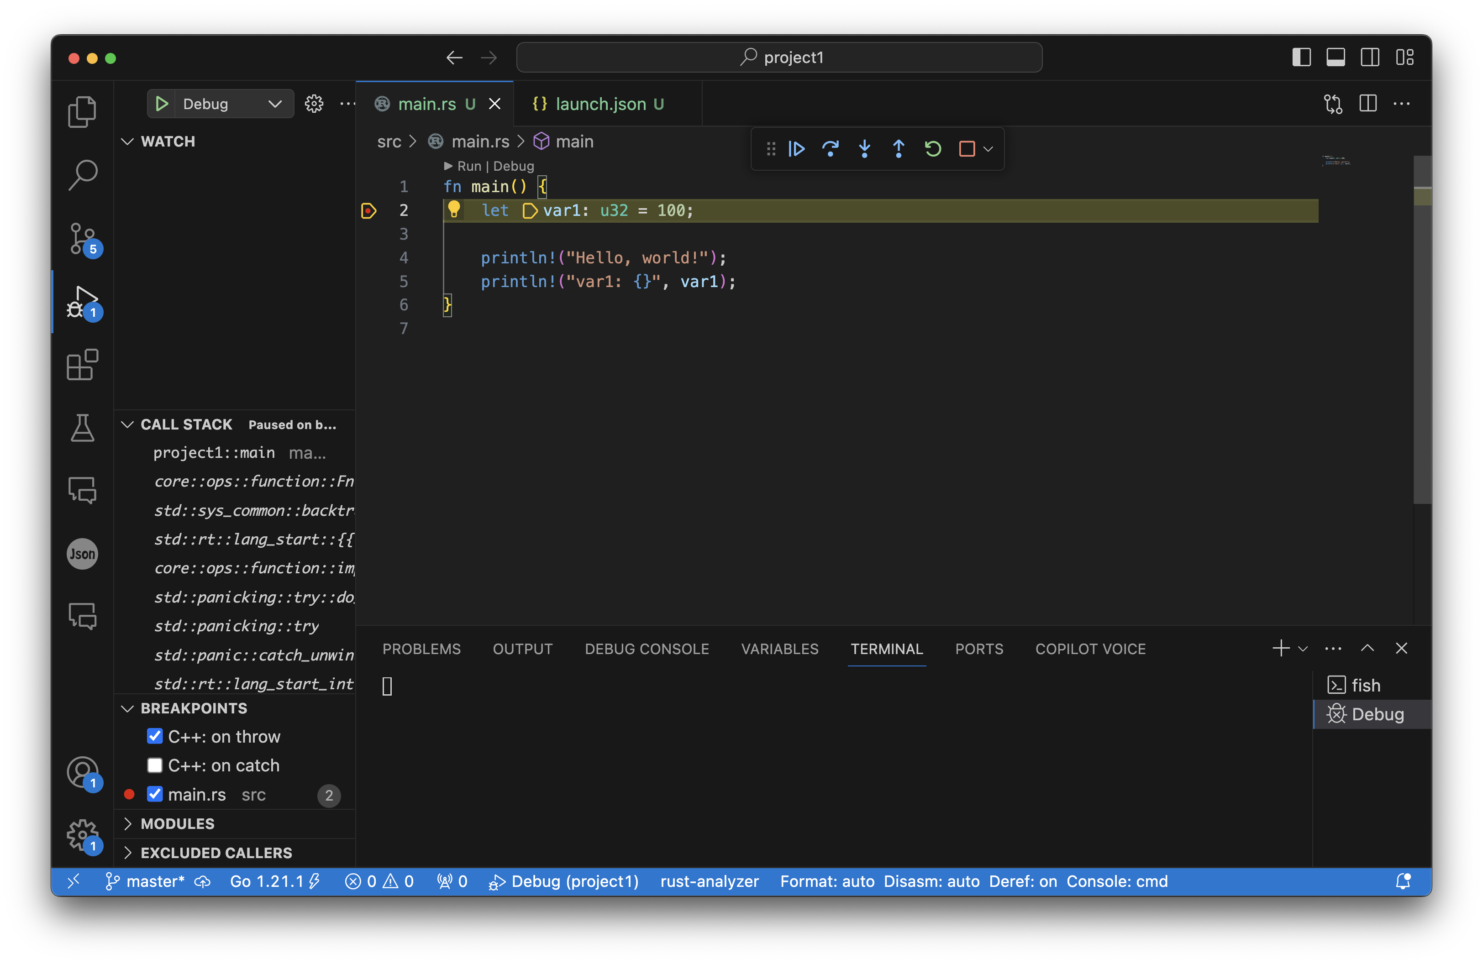Restart the debug session
Image resolution: width=1483 pixels, height=964 pixels.
pyautogui.click(x=933, y=149)
